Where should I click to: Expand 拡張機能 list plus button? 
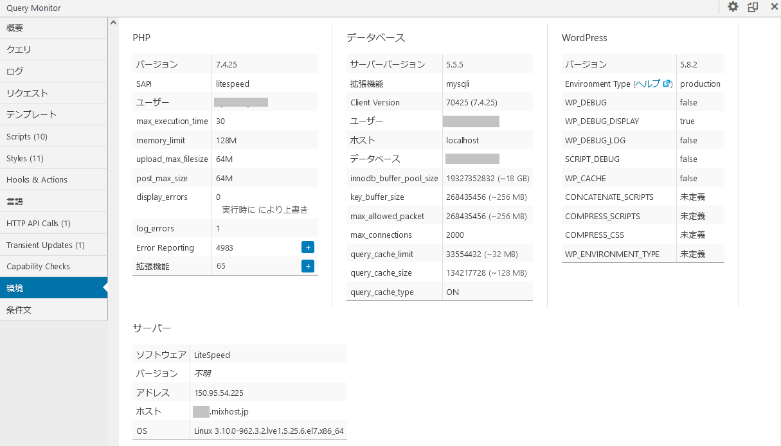pos(307,266)
